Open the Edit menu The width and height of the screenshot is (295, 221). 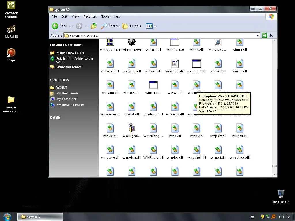click(64, 16)
